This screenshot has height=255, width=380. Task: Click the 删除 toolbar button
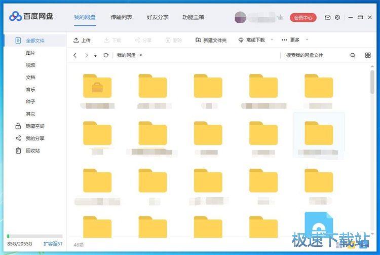(174, 40)
